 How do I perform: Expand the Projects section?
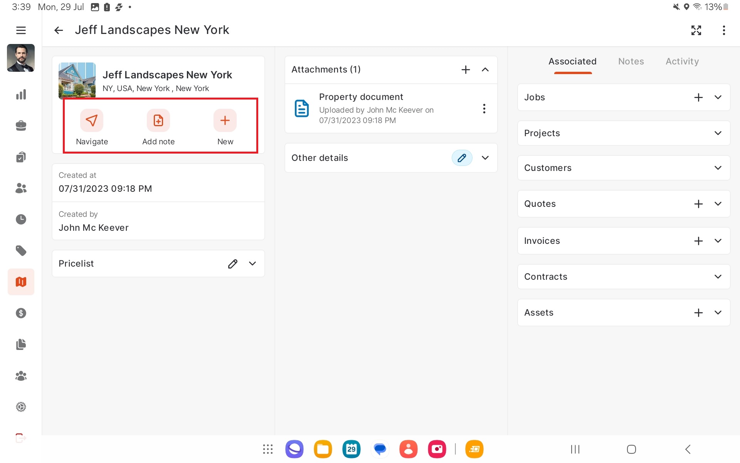(x=718, y=133)
